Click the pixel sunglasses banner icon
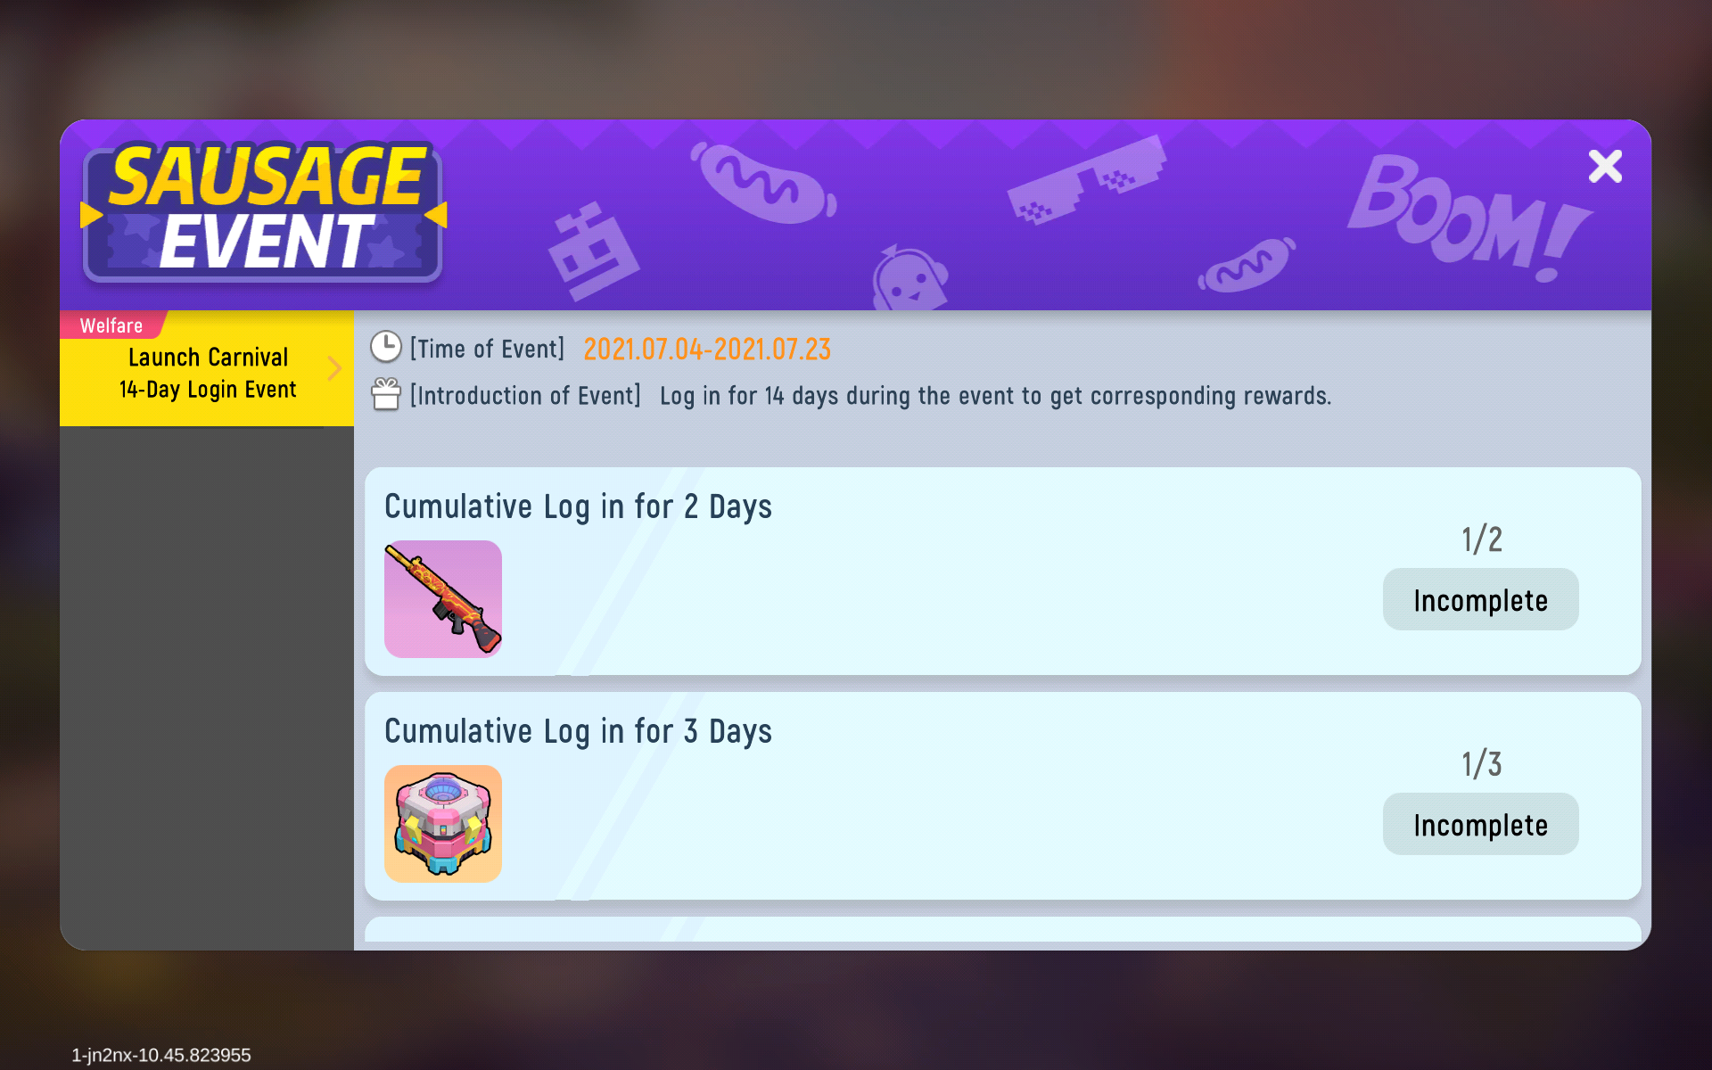 tap(1087, 179)
